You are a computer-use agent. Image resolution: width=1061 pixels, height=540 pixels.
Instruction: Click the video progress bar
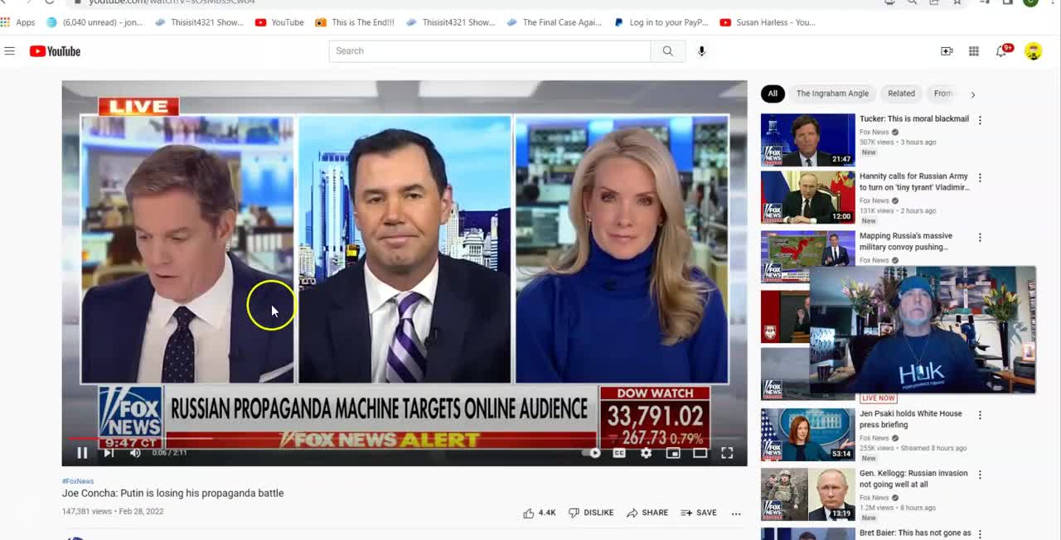coord(405,438)
